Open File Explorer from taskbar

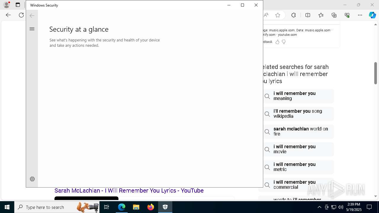(136, 207)
